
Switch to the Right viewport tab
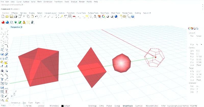(37, 103)
